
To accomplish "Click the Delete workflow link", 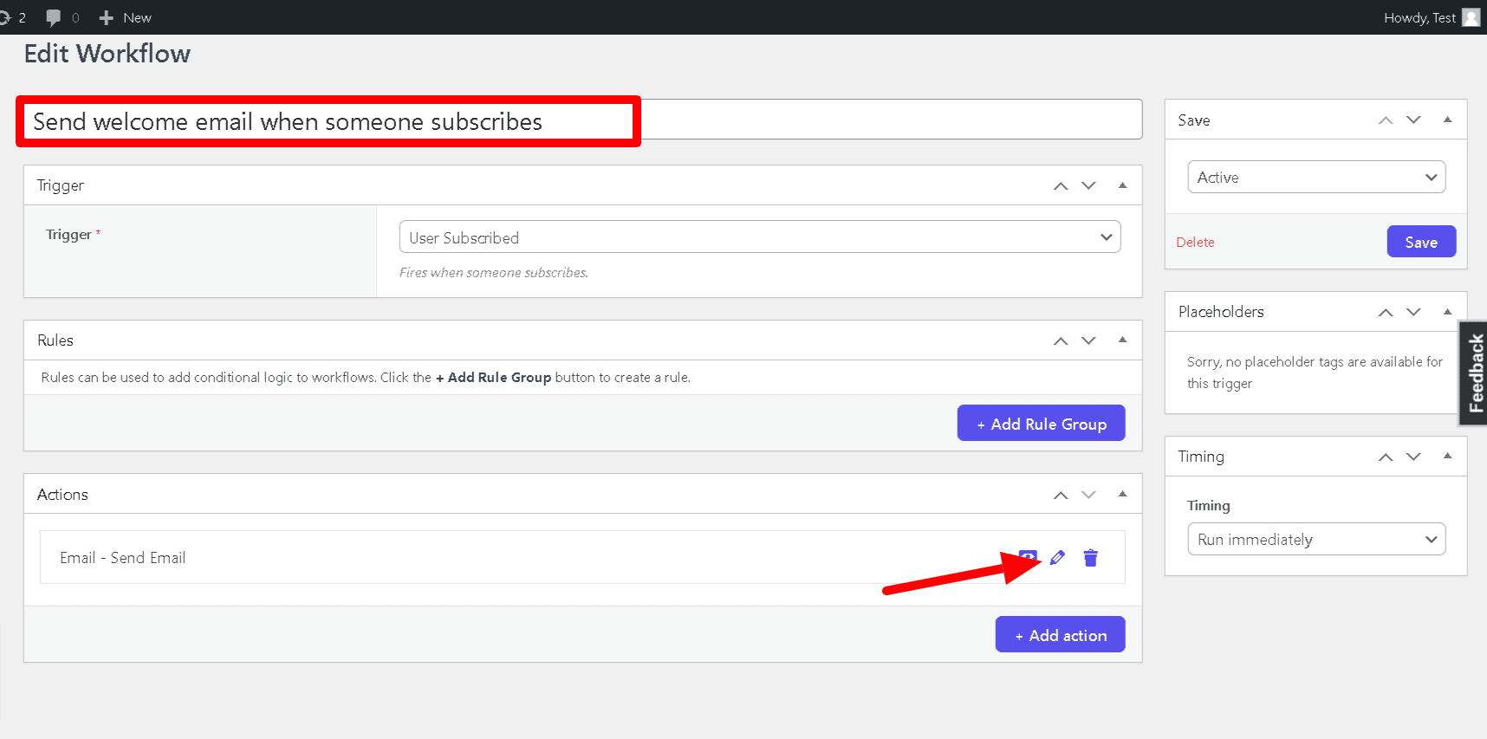I will (1195, 243).
